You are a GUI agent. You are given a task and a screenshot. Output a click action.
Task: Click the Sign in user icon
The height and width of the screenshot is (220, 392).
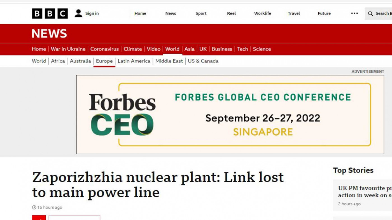78,13
